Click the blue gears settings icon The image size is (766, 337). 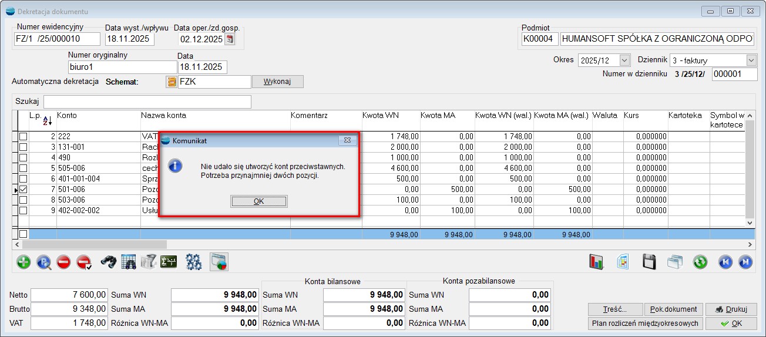pos(194,262)
